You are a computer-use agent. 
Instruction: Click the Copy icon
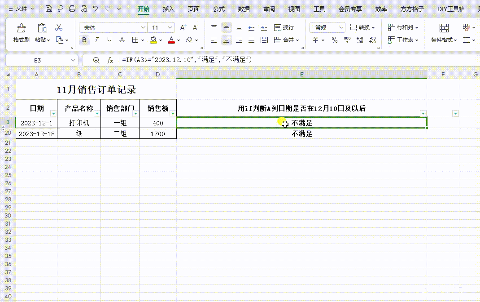[60, 40]
